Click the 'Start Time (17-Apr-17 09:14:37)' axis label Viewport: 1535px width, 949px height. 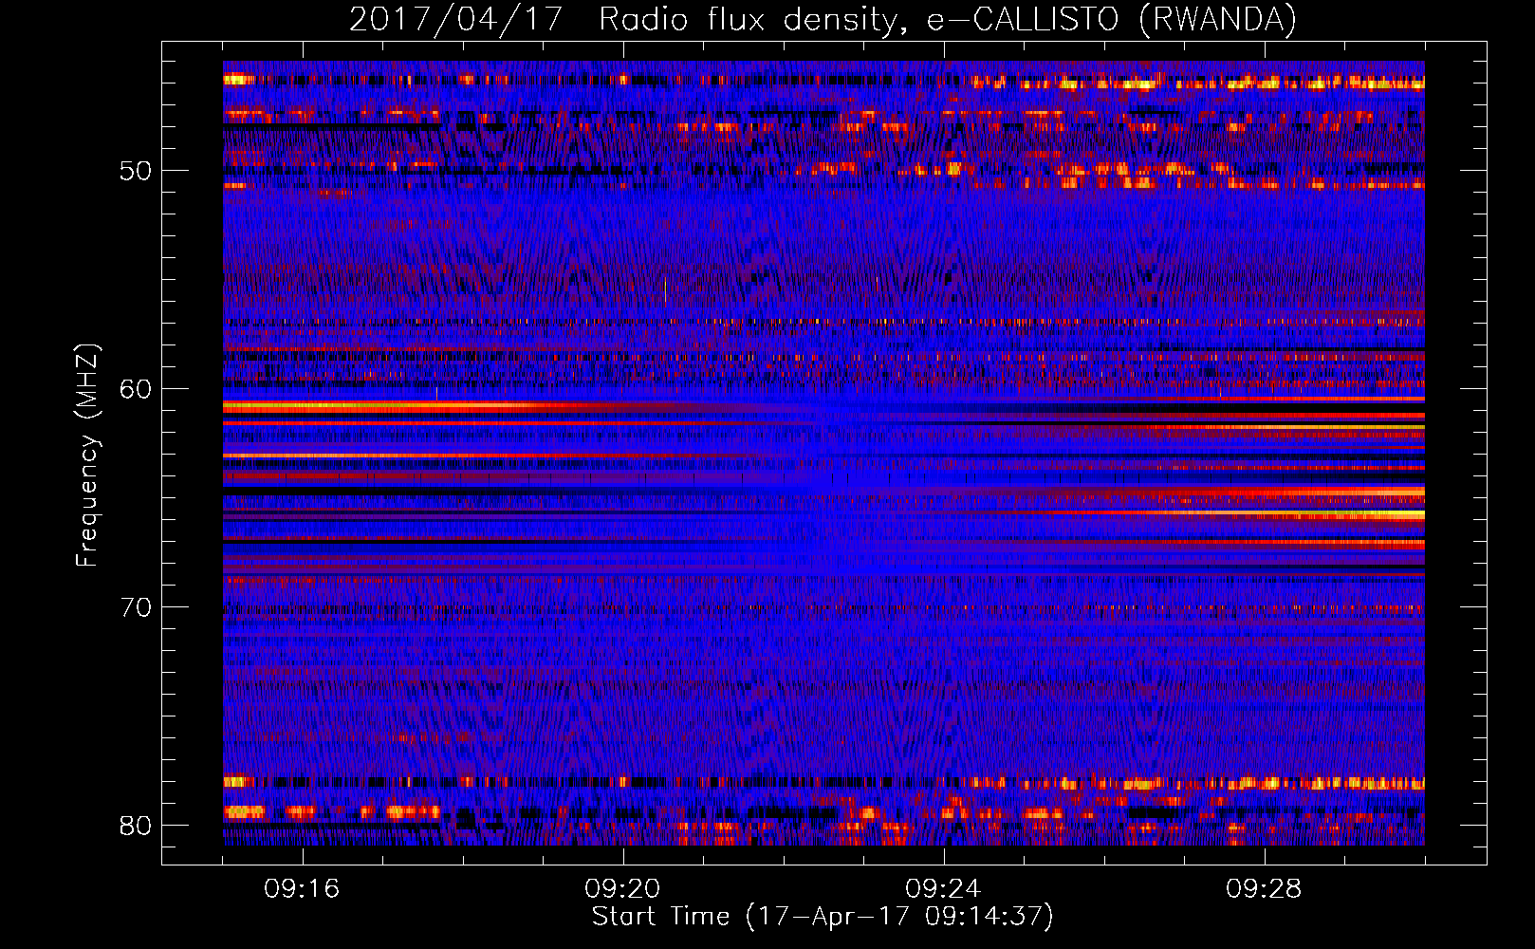tap(823, 917)
